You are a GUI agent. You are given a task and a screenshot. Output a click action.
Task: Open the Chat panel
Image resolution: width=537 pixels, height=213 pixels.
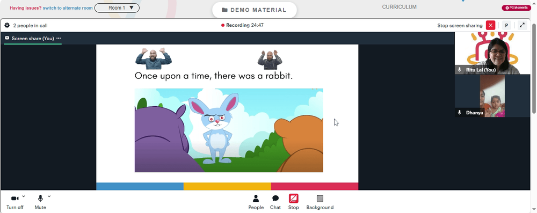coord(275,202)
